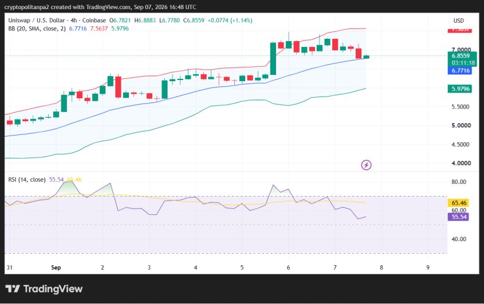
Task: Click date 8 on the time axis
Action: (x=381, y=267)
